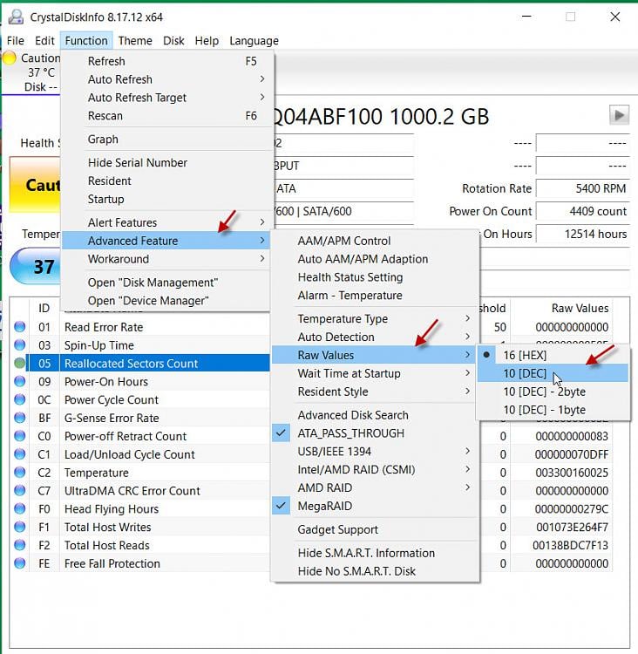Image resolution: width=638 pixels, height=654 pixels.
Task: Click the status circle for Total Host Writes
Action: pyautogui.click(x=19, y=527)
